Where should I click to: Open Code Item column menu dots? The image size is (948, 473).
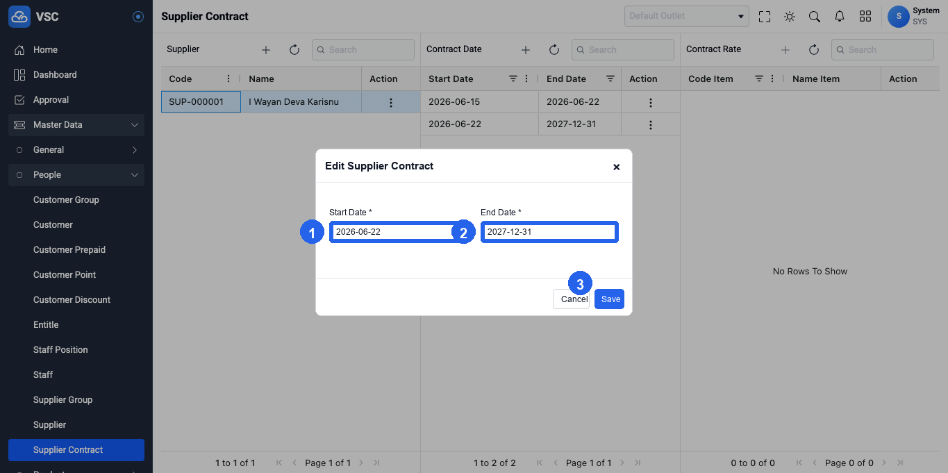[x=772, y=79]
